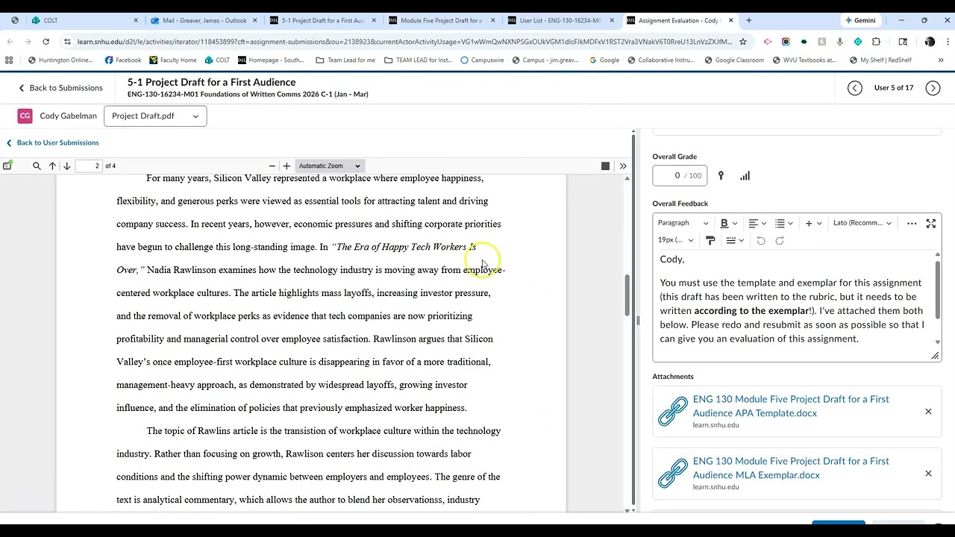The height and width of the screenshot is (537, 955).
Task: Reload the browser page
Action: click(48, 42)
